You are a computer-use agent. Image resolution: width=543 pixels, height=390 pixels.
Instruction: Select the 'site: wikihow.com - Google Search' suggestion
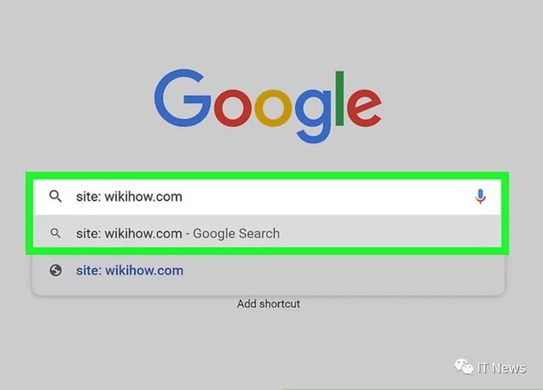coord(267,233)
